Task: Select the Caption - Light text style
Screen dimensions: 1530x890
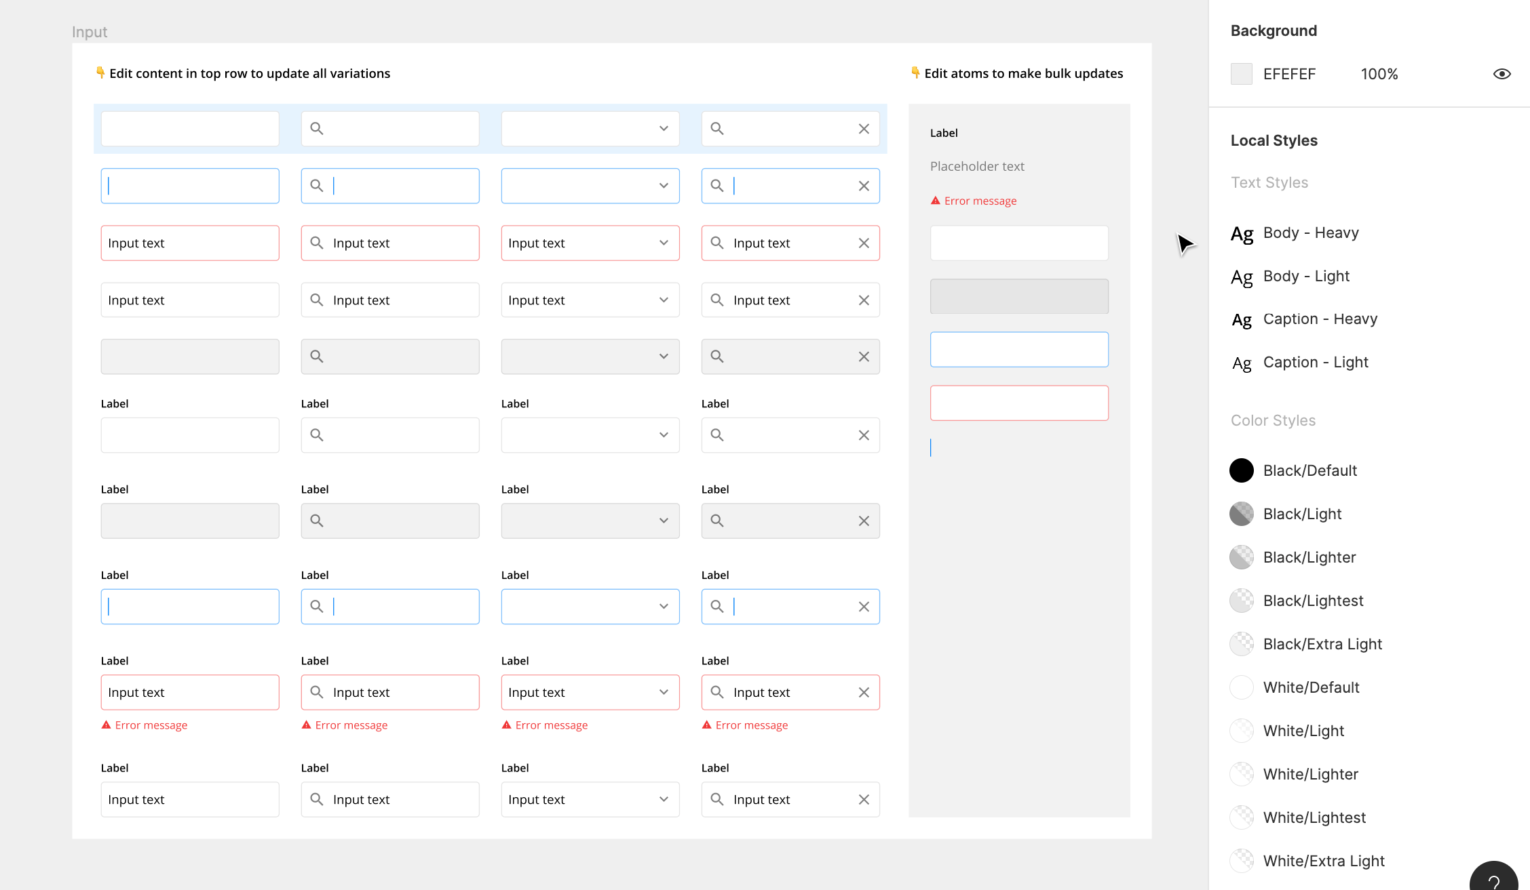Action: (1316, 361)
